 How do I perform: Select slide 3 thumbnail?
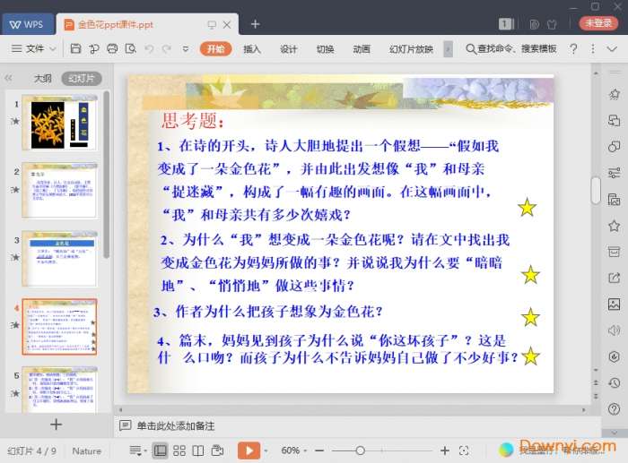click(60, 258)
